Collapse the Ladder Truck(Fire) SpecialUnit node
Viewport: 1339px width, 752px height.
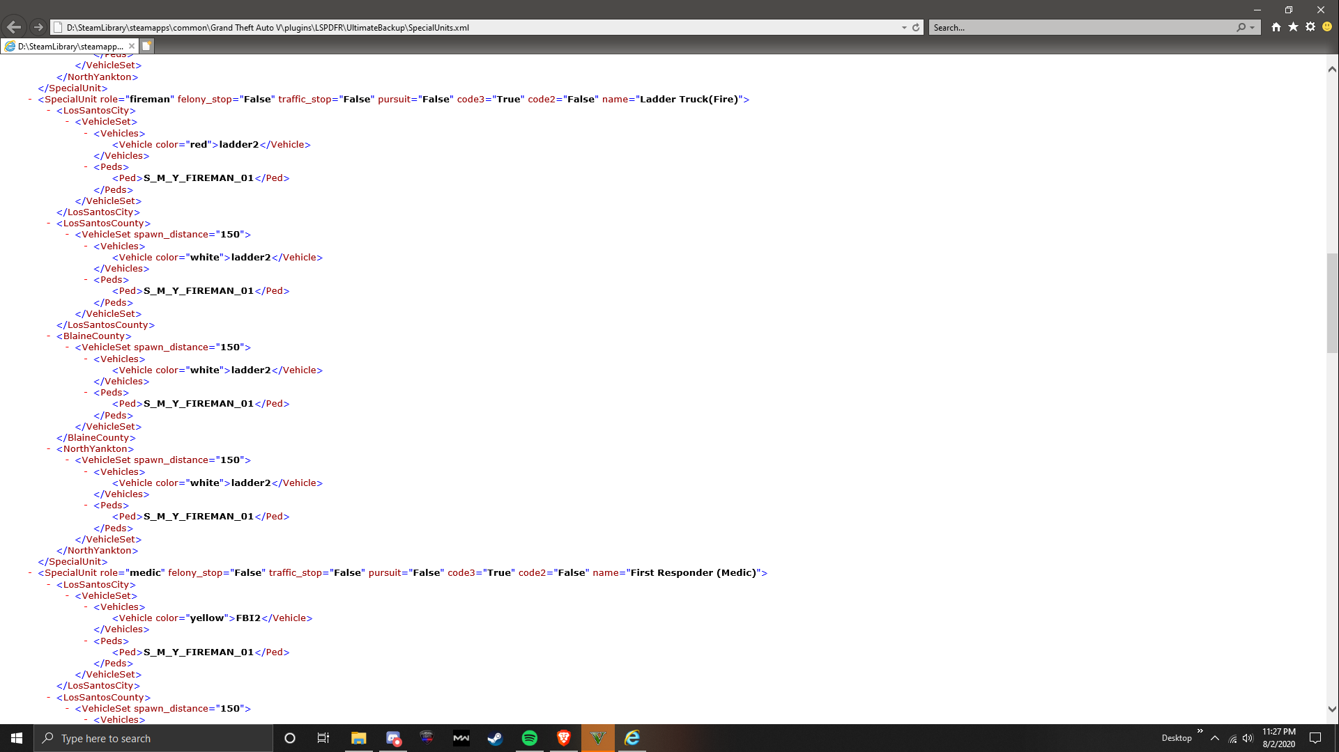tap(30, 100)
